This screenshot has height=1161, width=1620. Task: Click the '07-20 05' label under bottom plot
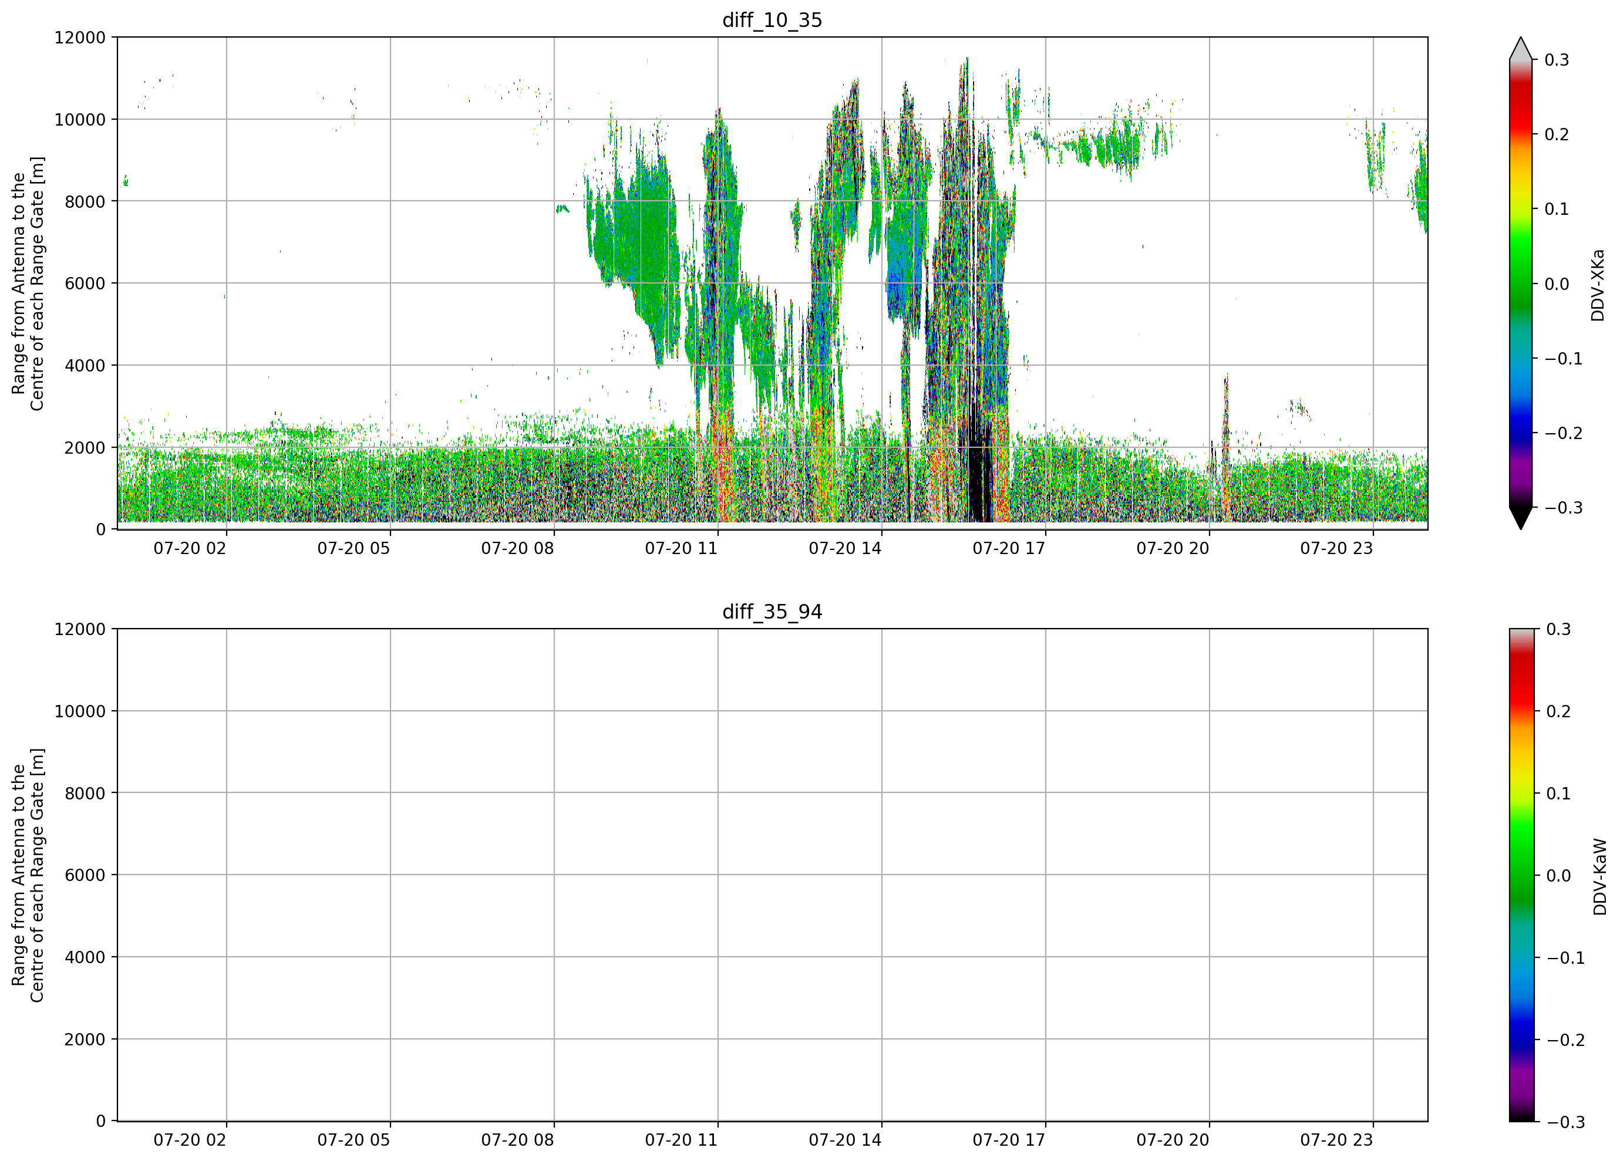353,1140
